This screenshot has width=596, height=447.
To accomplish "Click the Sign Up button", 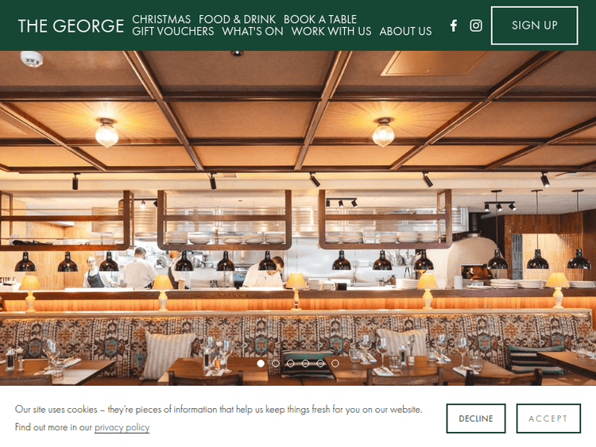I will [x=535, y=25].
